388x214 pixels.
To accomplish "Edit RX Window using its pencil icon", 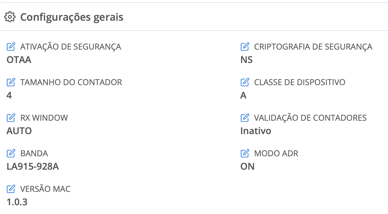I will point(11,118).
